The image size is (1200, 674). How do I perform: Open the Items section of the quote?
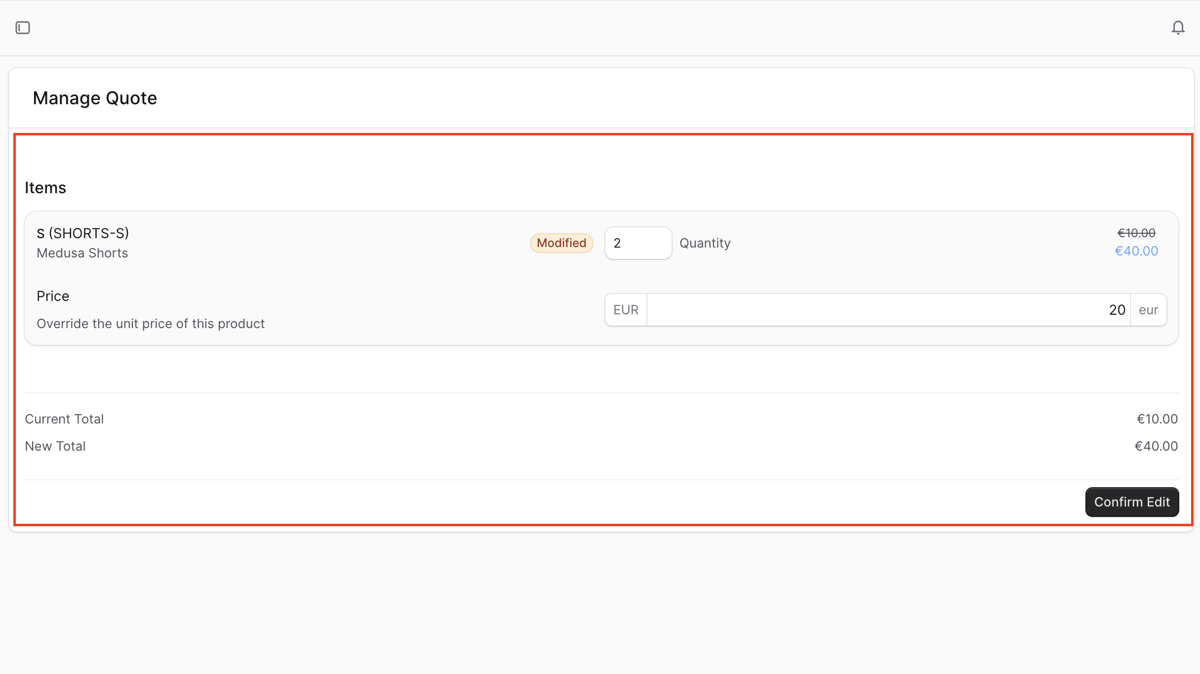[x=45, y=187]
